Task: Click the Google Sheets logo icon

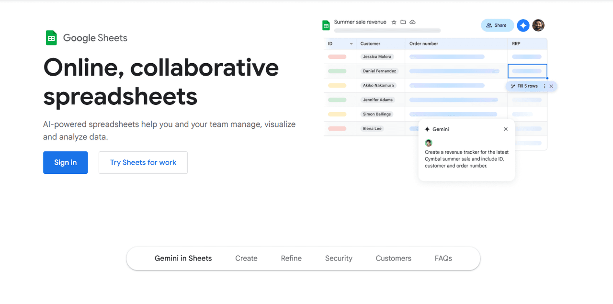Action: coord(51,37)
